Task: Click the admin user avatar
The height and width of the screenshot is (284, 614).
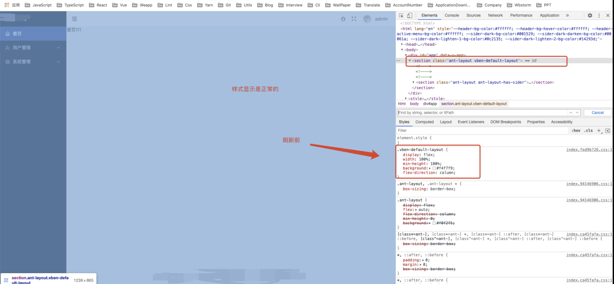Action: coord(367,19)
